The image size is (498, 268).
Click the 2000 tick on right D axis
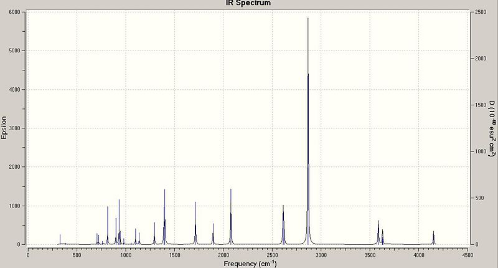pyautogui.click(x=480, y=59)
